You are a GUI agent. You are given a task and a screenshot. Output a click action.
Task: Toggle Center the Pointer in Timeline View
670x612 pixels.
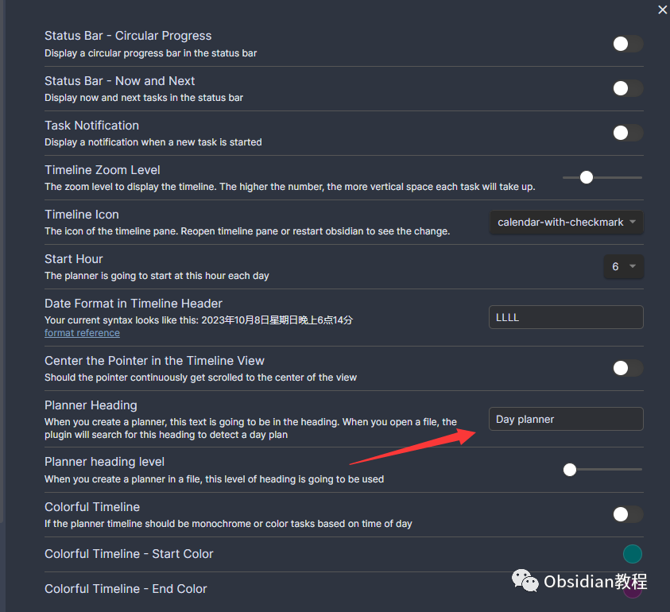point(628,368)
